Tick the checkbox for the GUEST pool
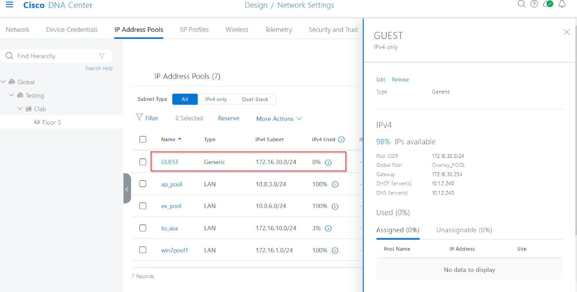The width and height of the screenshot is (577, 292). (x=143, y=162)
